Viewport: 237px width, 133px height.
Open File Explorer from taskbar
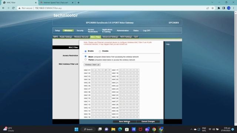click(113, 129)
